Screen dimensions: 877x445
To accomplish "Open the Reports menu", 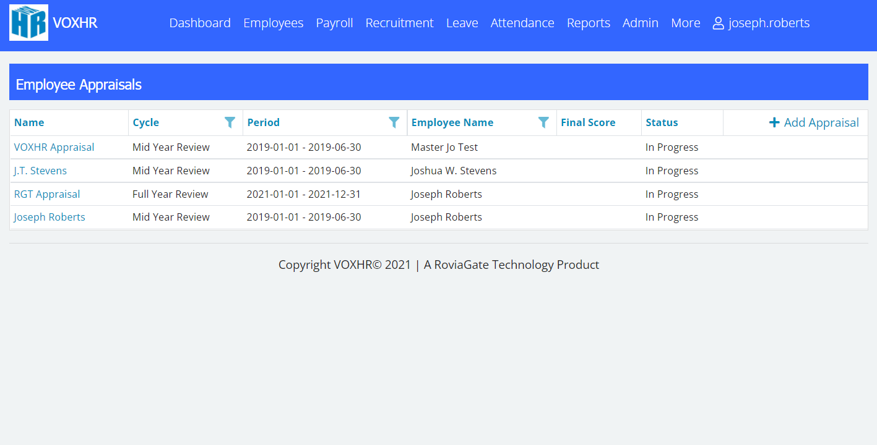I will pyautogui.click(x=589, y=23).
